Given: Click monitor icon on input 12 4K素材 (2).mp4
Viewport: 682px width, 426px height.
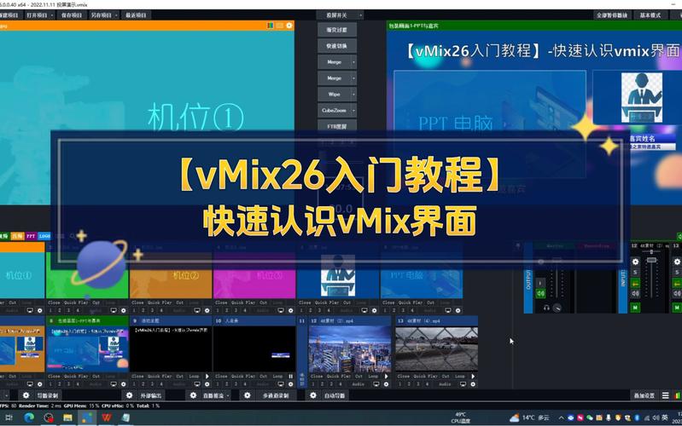Looking at the screenshot, I should point(376,384).
